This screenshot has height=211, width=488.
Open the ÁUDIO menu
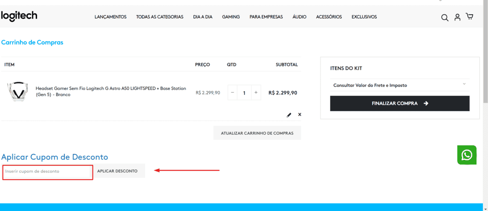pos(299,17)
